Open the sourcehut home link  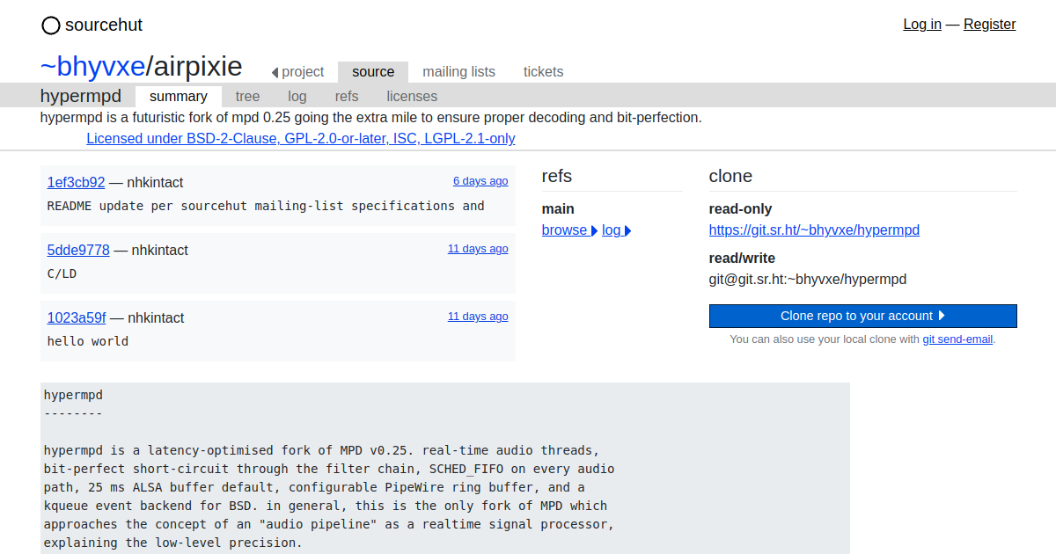[x=92, y=26]
